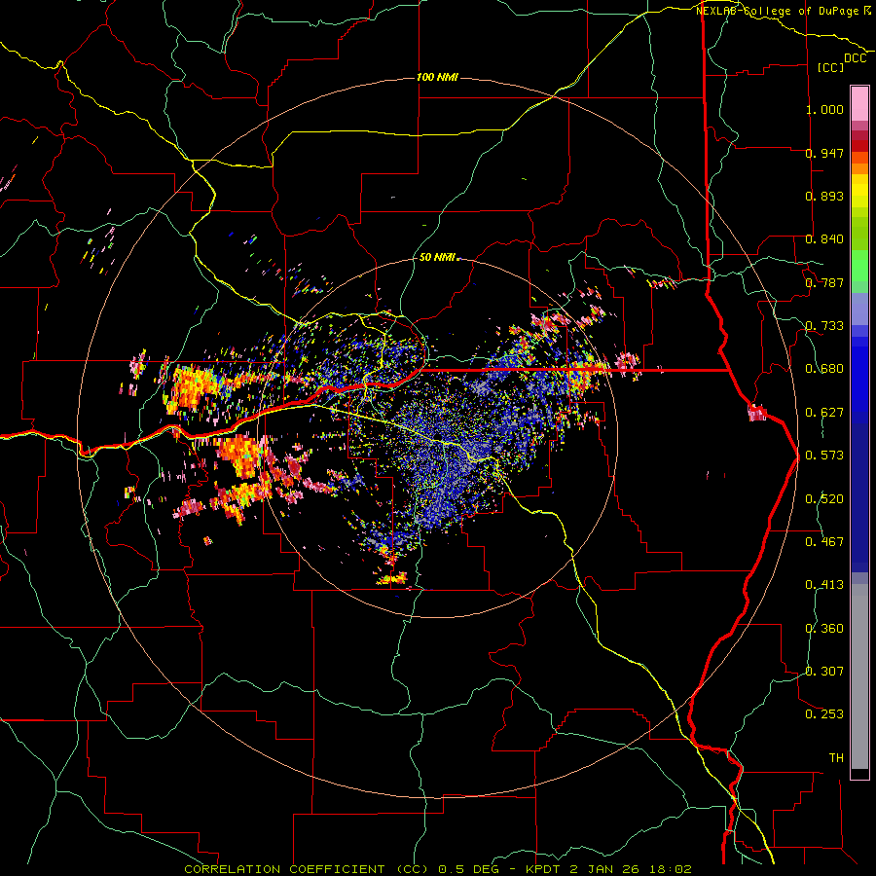This screenshot has height=876, width=876.
Task: Click the 0.627 scale value
Action: point(824,413)
